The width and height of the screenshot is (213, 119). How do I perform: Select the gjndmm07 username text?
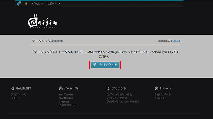[164, 41]
